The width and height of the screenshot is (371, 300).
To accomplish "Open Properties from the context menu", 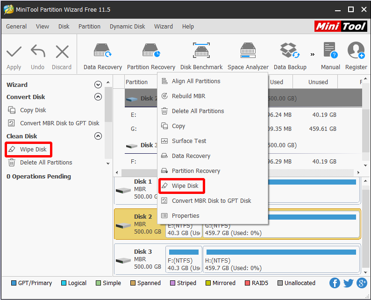I will tap(213, 216).
